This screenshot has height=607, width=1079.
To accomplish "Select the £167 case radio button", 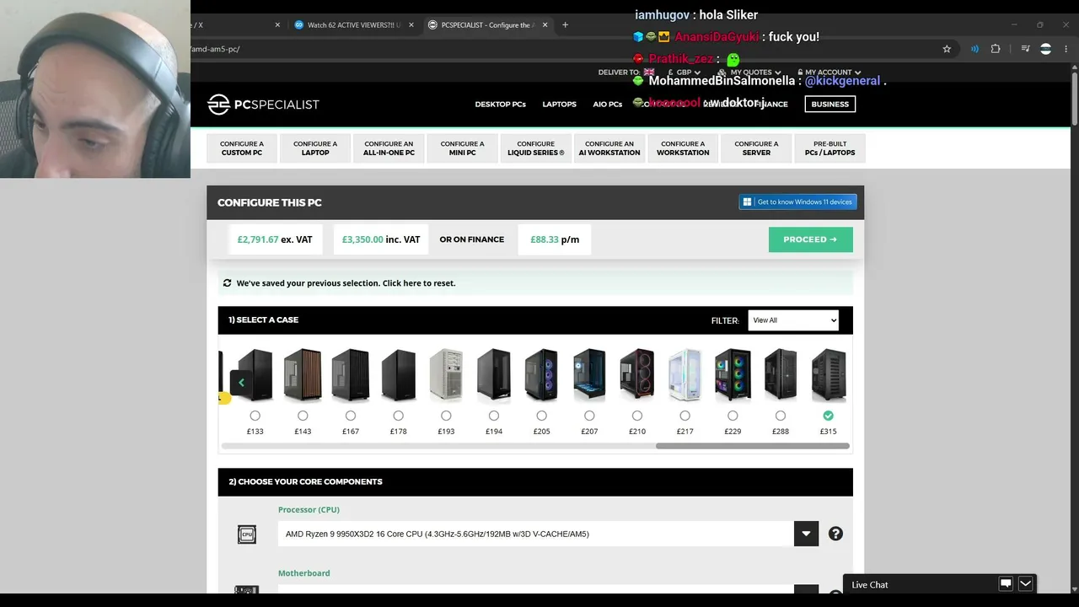I will coord(351,416).
